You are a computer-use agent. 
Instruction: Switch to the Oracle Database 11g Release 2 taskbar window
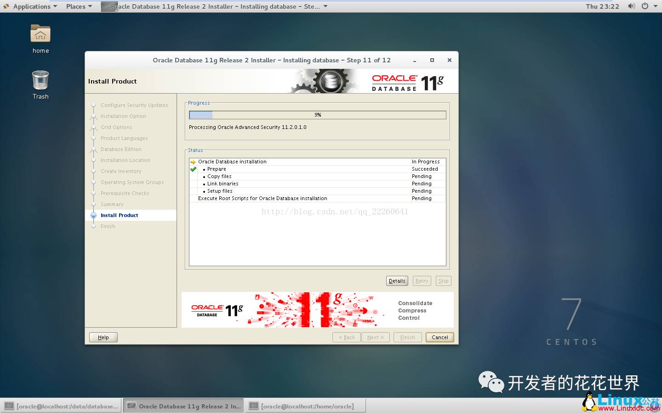pyautogui.click(x=183, y=406)
